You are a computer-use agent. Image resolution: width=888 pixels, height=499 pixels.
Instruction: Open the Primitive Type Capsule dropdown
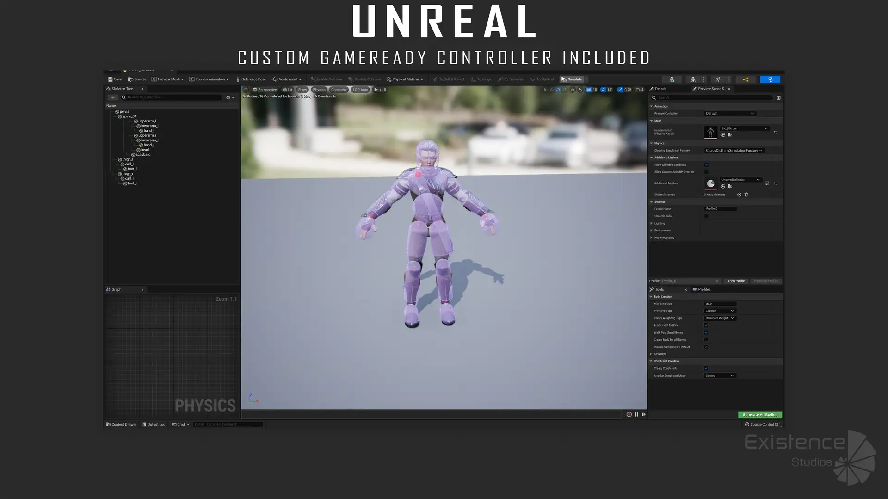pyautogui.click(x=720, y=311)
